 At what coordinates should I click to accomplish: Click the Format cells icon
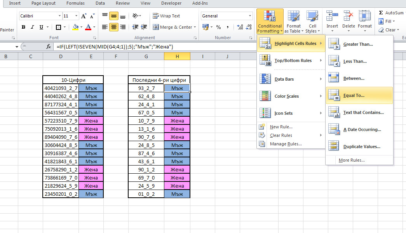364,16
